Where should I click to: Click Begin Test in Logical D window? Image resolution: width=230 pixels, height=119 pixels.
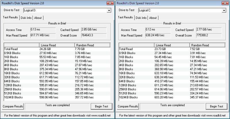[101, 106]
